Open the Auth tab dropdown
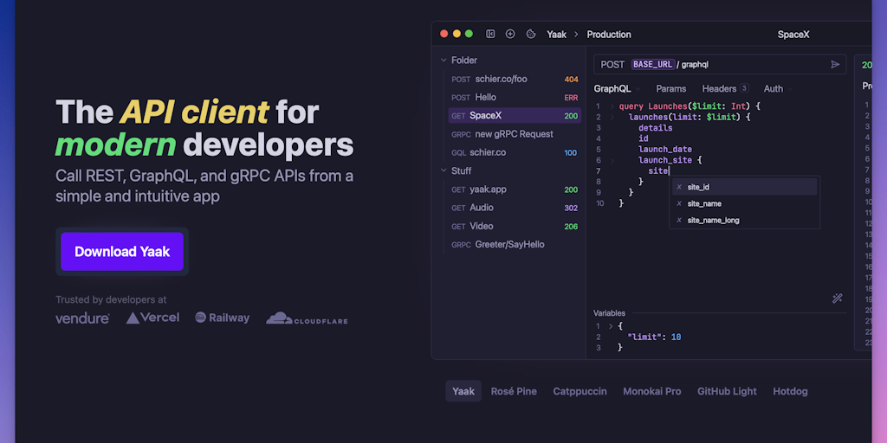Viewport: 887px width, 443px height. [779, 89]
